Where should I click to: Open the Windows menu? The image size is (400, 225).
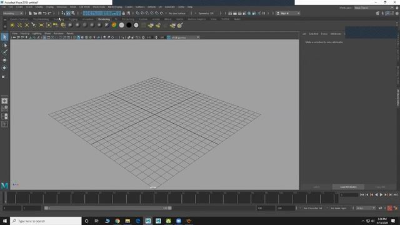click(x=61, y=7)
